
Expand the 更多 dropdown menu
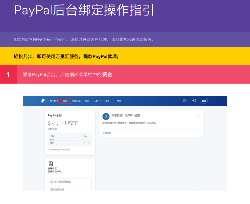108,101
